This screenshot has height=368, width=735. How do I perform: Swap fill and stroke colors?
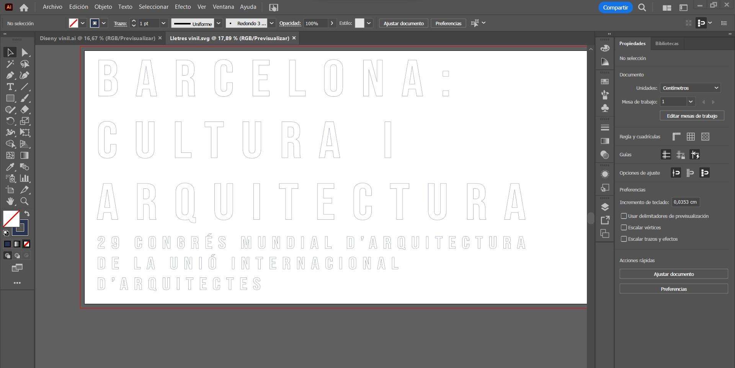[27, 214]
